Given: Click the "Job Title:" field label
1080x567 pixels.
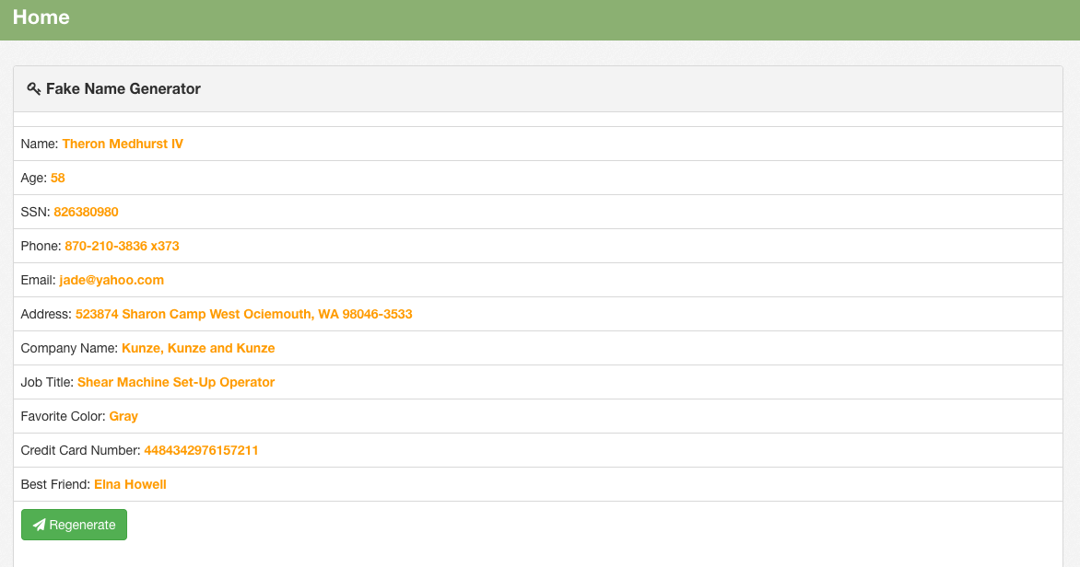Looking at the screenshot, I should (x=47, y=382).
